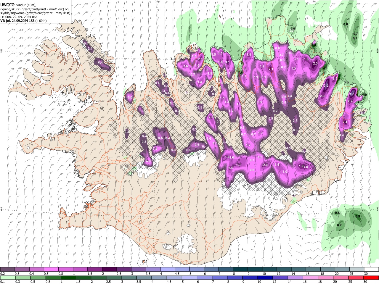Pick top legend swatch between 4 and 4.5

(x=168, y=270)
